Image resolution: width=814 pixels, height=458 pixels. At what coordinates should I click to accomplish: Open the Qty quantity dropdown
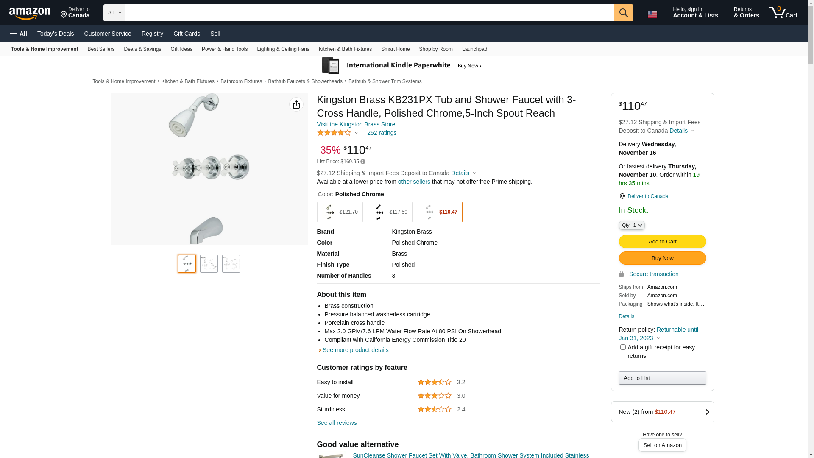[632, 225]
